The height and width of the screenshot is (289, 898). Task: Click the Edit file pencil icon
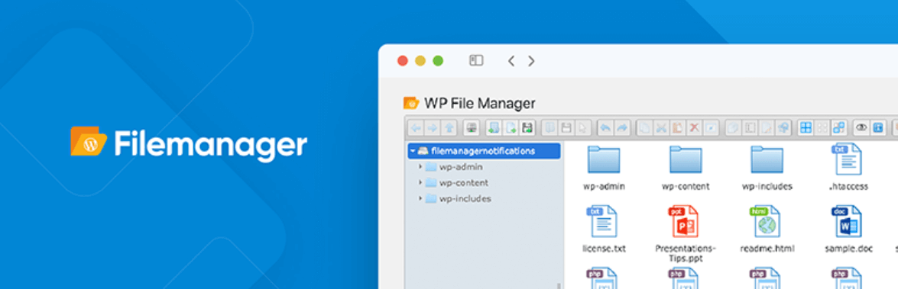tap(767, 128)
